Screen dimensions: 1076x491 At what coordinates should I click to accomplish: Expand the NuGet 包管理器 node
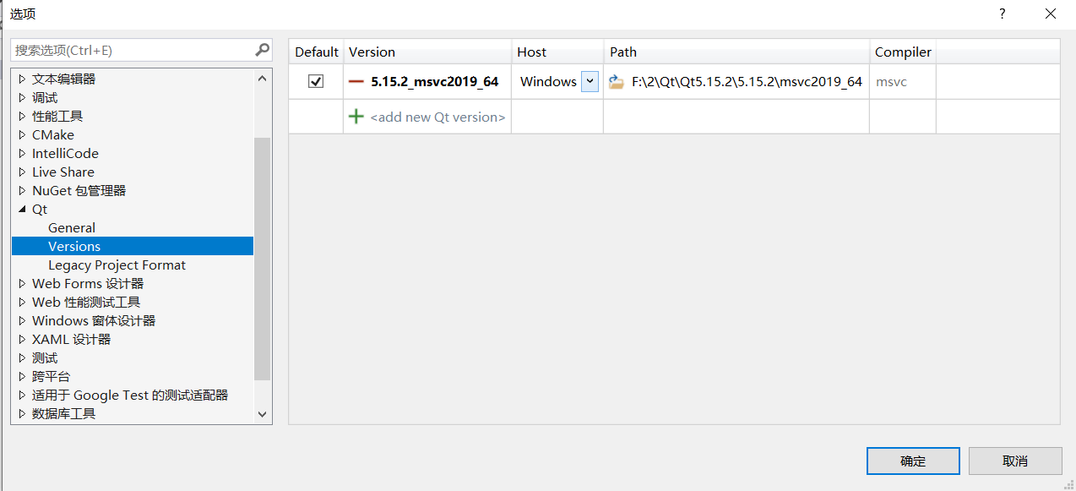(x=21, y=190)
